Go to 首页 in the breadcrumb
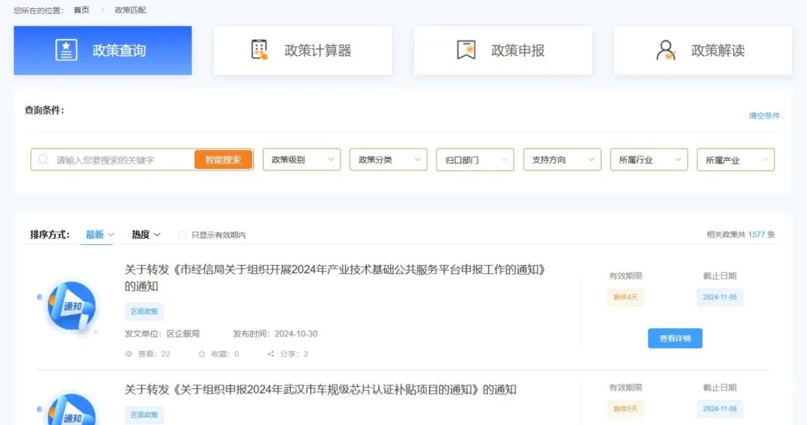This screenshot has height=425, width=807. click(x=81, y=10)
